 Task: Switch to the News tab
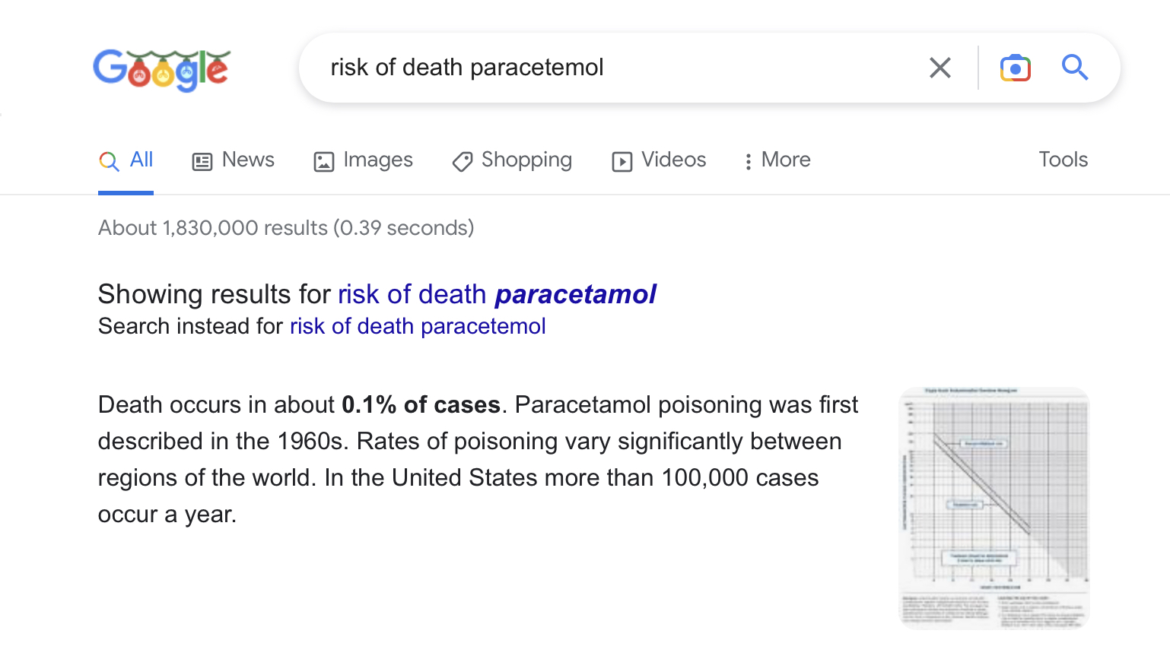point(248,160)
